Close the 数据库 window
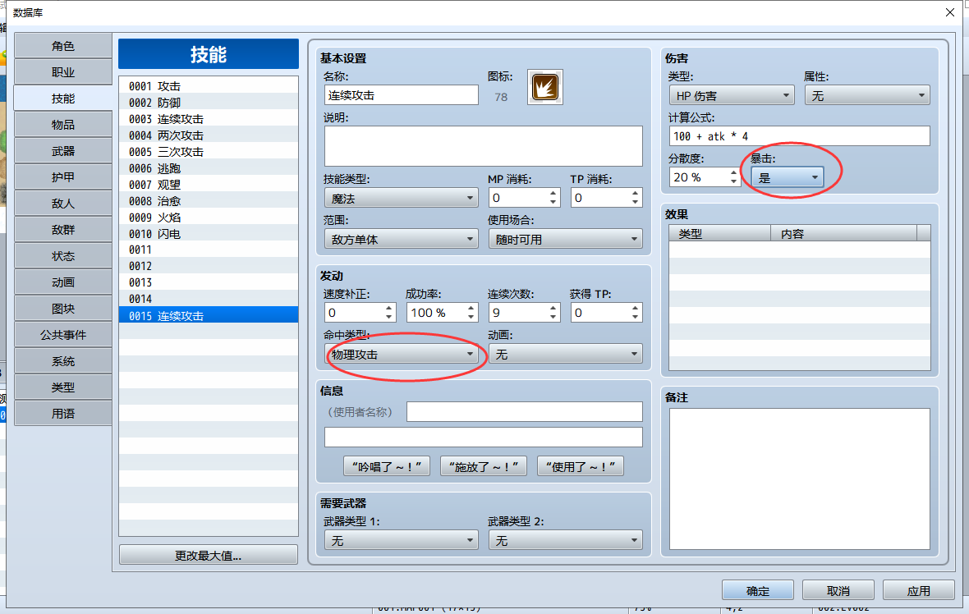 (x=950, y=12)
